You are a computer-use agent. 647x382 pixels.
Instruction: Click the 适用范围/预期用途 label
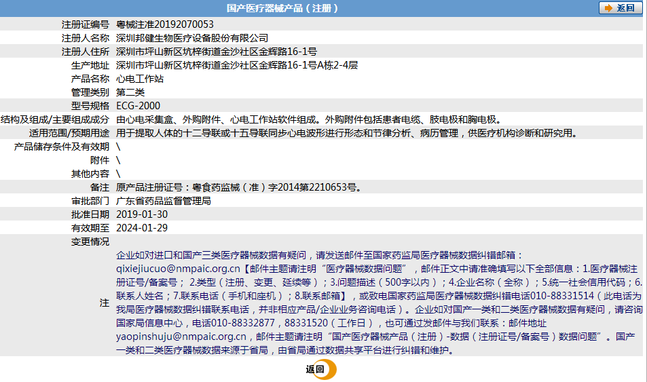[x=69, y=133]
